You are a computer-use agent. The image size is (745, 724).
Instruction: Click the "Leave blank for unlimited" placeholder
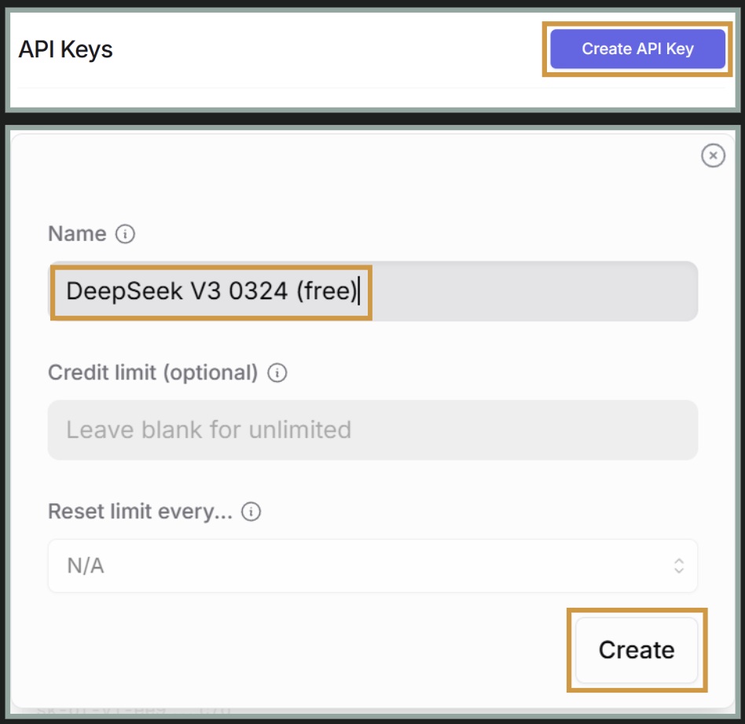point(208,430)
